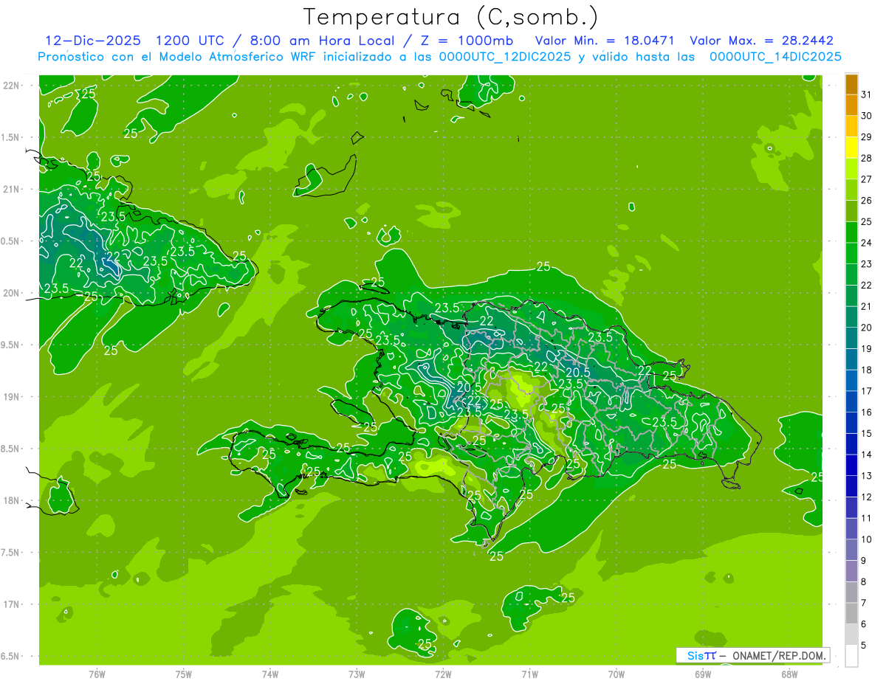Click legend scale value 10
Screen dimensions: 886x684
(867, 539)
